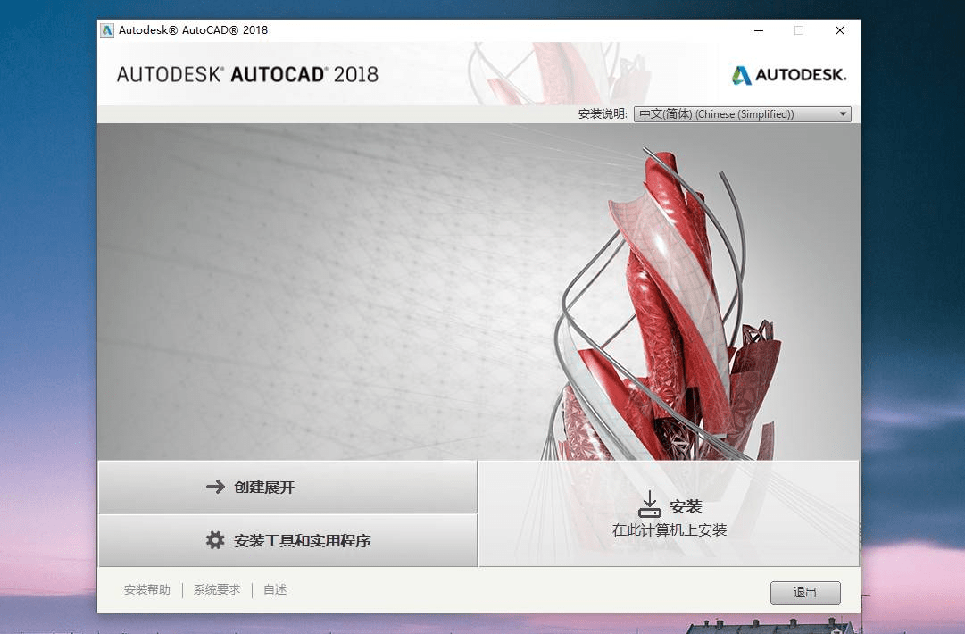Open 安装帮助 for installation help
Screen dimensions: 965x634
(146, 589)
